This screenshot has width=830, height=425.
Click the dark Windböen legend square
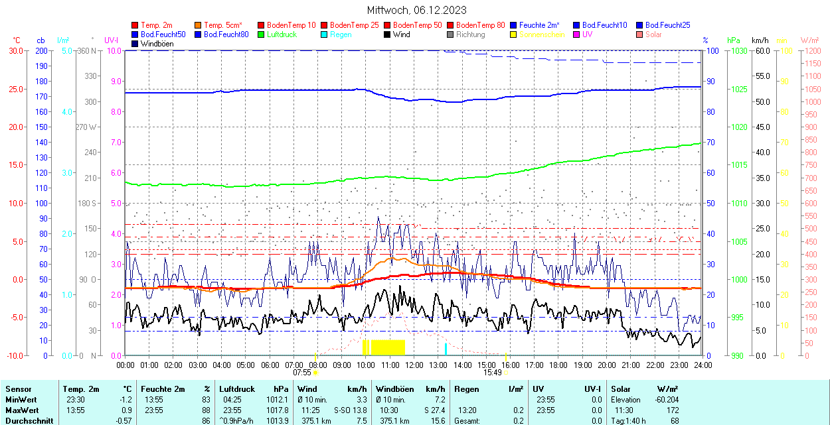tap(136, 44)
